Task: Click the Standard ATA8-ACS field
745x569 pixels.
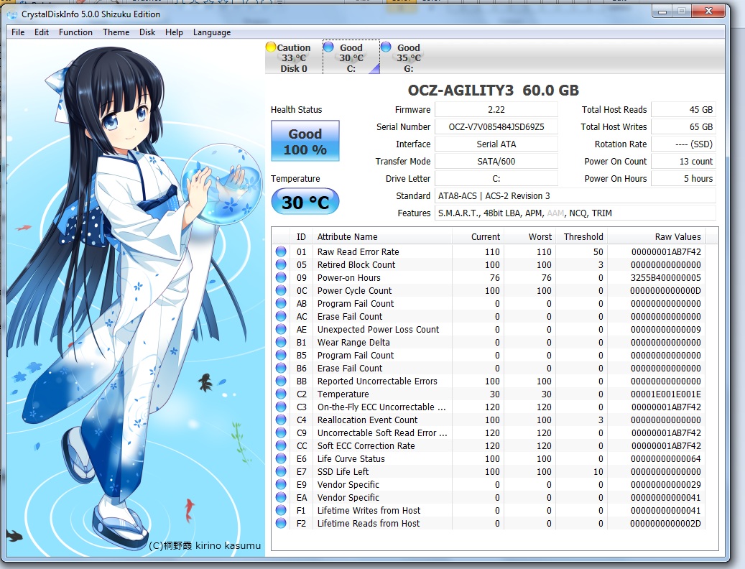Action: click(575, 195)
